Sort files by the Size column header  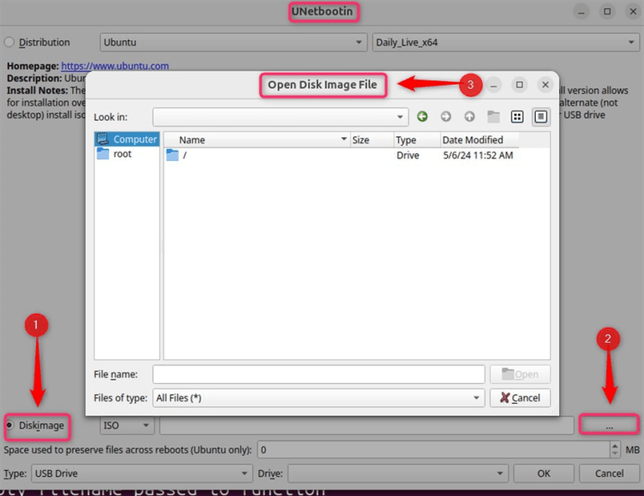point(371,140)
